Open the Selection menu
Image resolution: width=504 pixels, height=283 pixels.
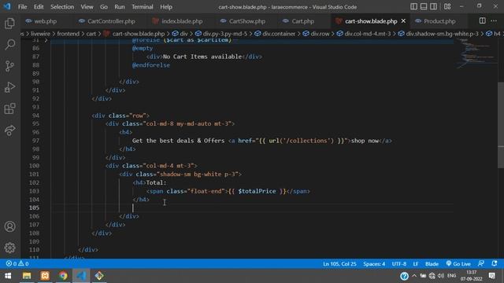point(62,7)
